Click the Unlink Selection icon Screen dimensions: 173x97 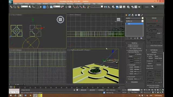click(15, 7)
